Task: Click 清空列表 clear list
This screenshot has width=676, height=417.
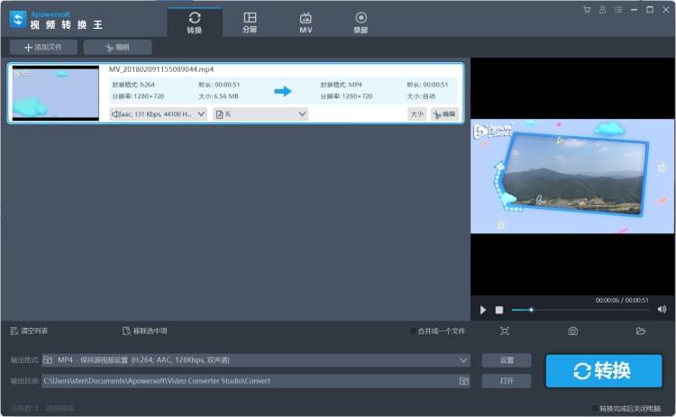Action: click(29, 331)
